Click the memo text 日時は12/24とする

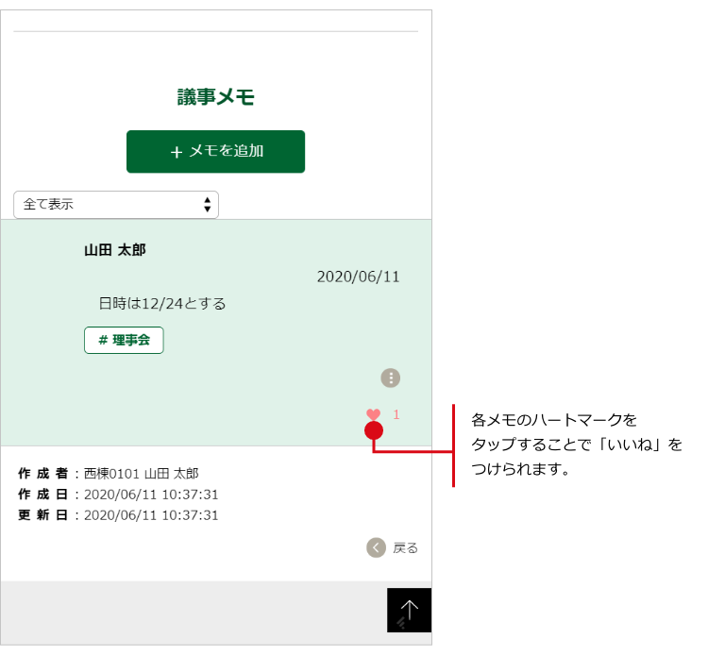pos(162,303)
